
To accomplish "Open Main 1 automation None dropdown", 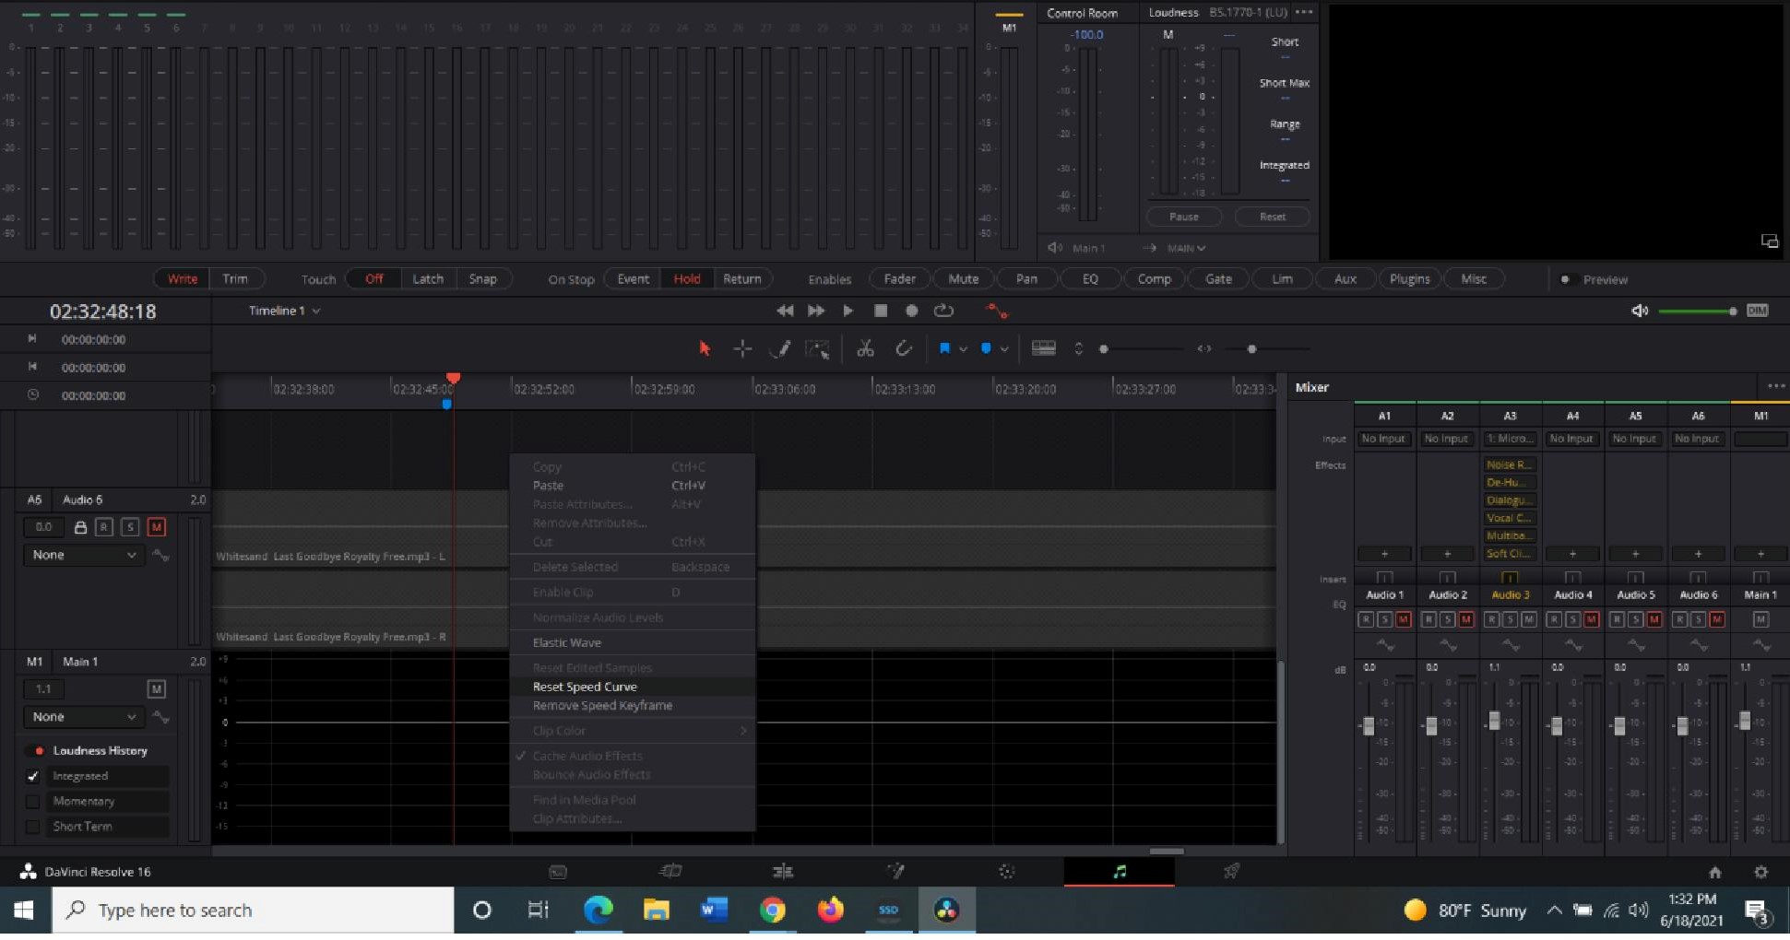I will coord(84,716).
